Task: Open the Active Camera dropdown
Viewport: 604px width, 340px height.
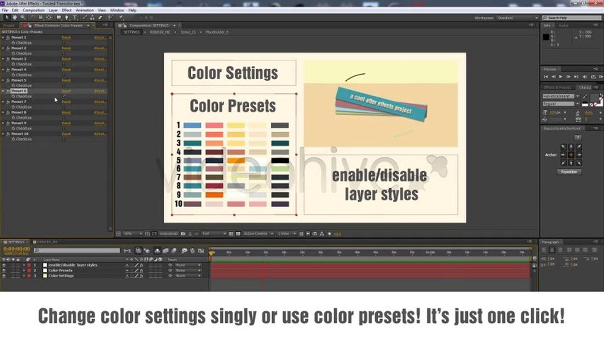Action: tap(259, 233)
